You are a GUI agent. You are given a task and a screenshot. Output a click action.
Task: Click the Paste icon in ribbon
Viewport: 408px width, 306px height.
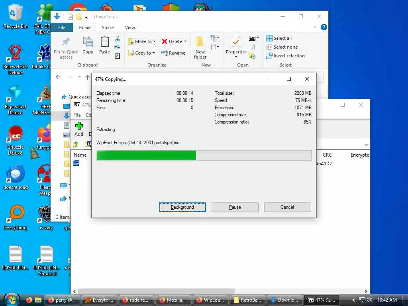pyautogui.click(x=105, y=42)
